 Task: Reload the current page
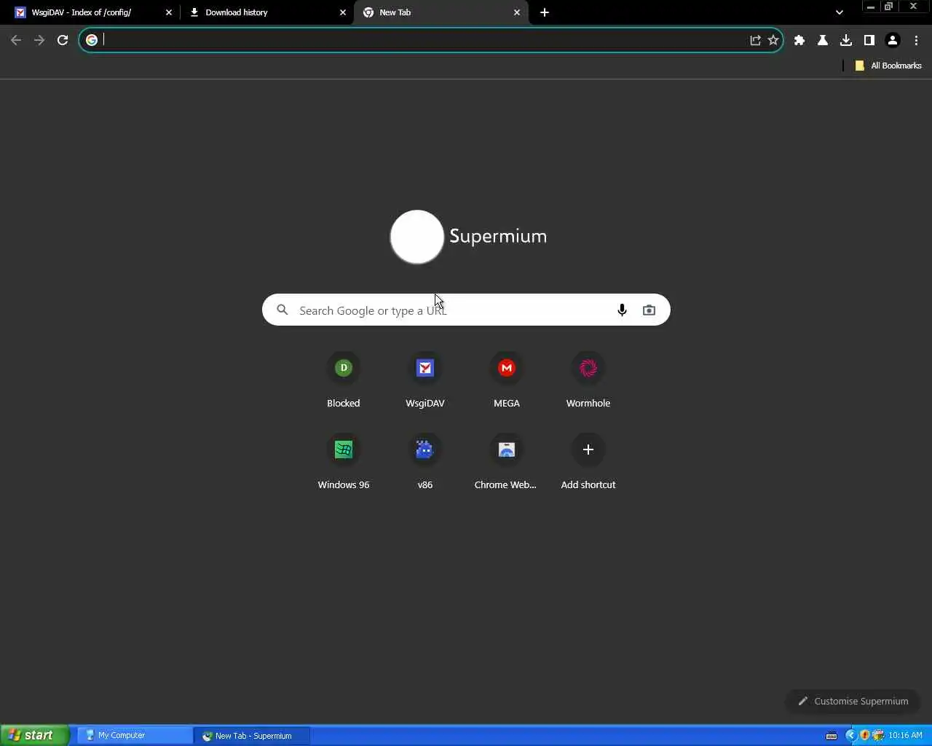coord(63,40)
